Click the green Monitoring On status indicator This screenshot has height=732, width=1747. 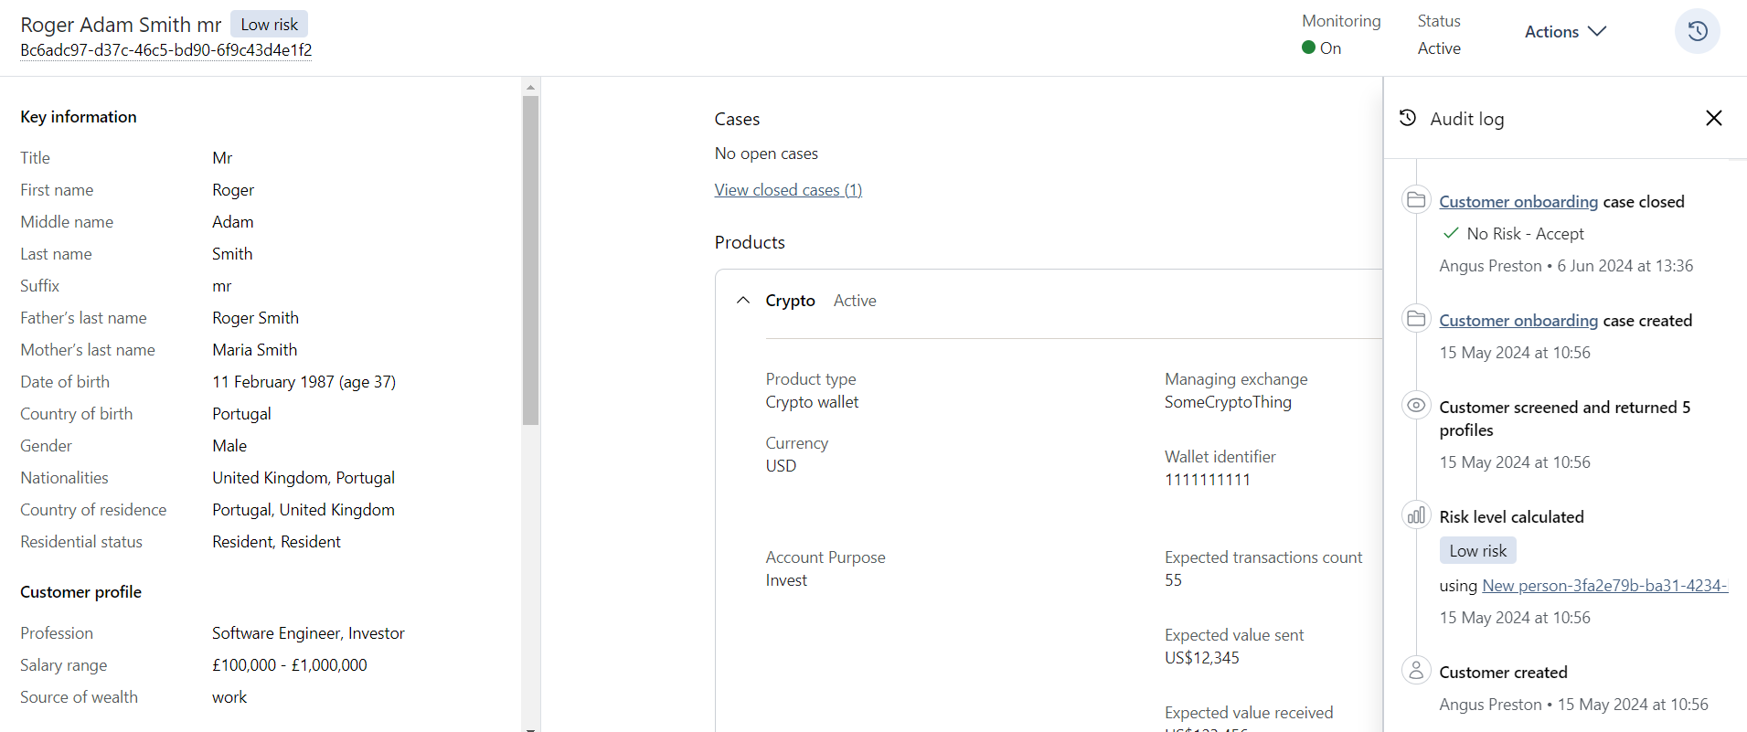click(x=1309, y=48)
